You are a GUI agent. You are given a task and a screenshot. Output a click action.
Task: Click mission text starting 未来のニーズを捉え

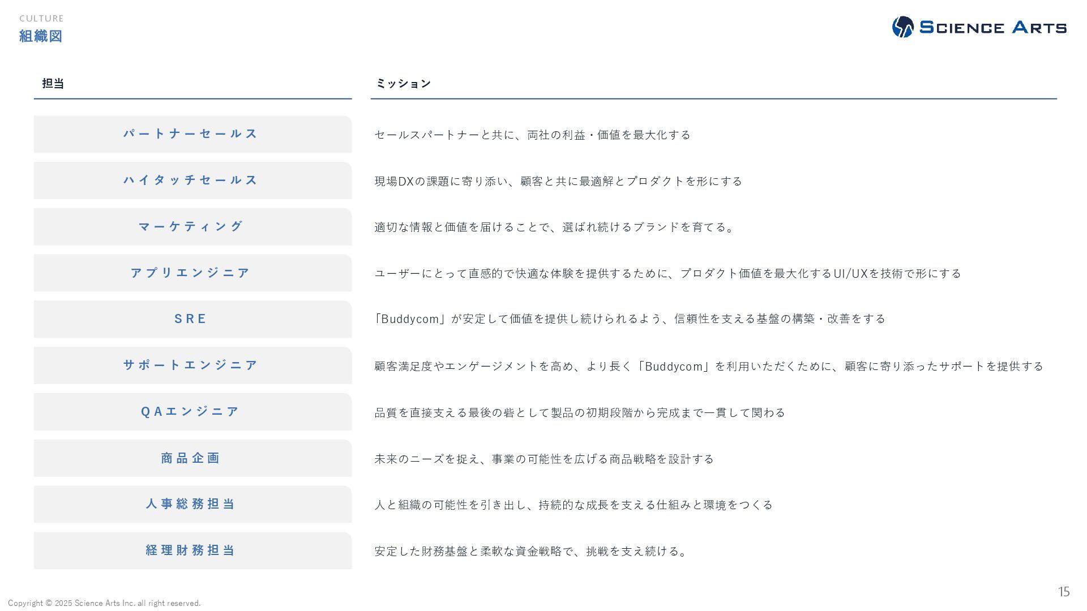[544, 459]
